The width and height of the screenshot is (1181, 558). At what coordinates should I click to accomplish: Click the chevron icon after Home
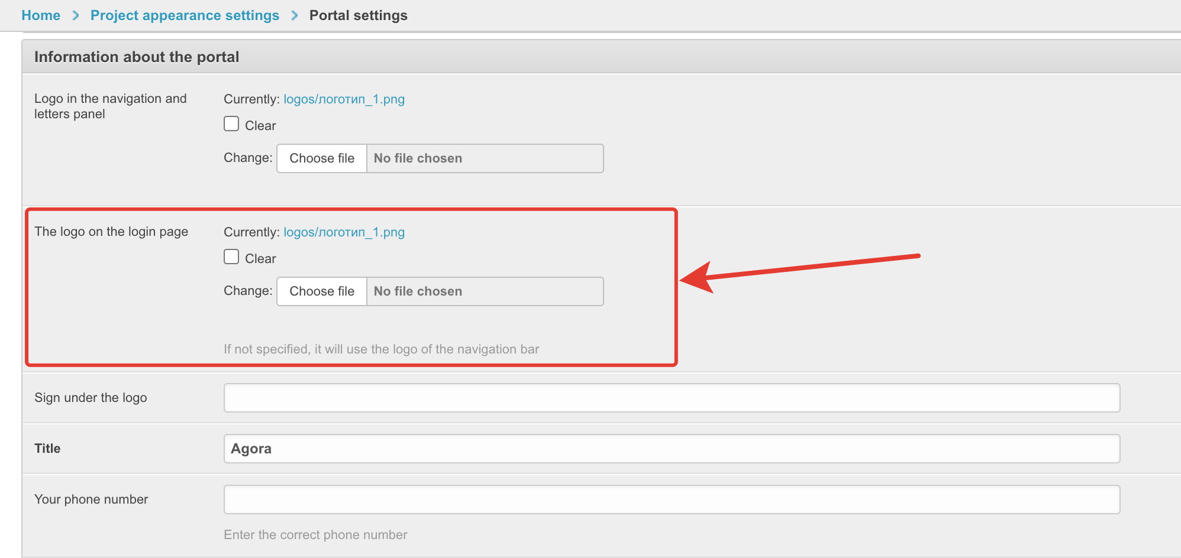click(x=76, y=15)
